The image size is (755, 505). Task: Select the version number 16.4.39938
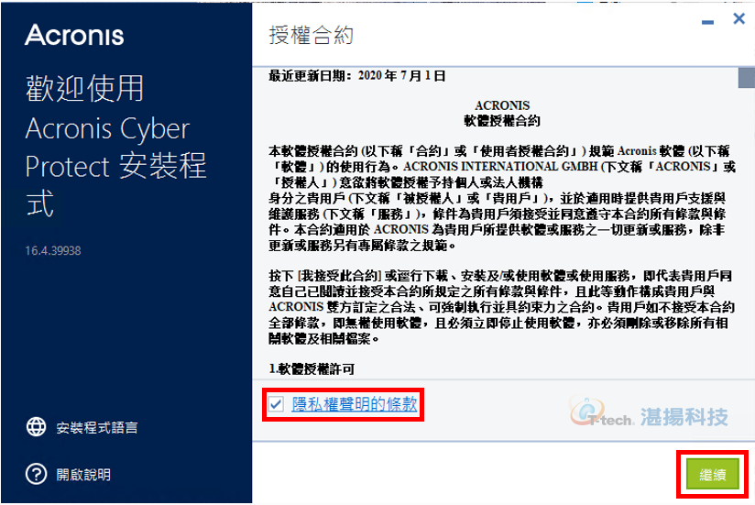click(53, 251)
